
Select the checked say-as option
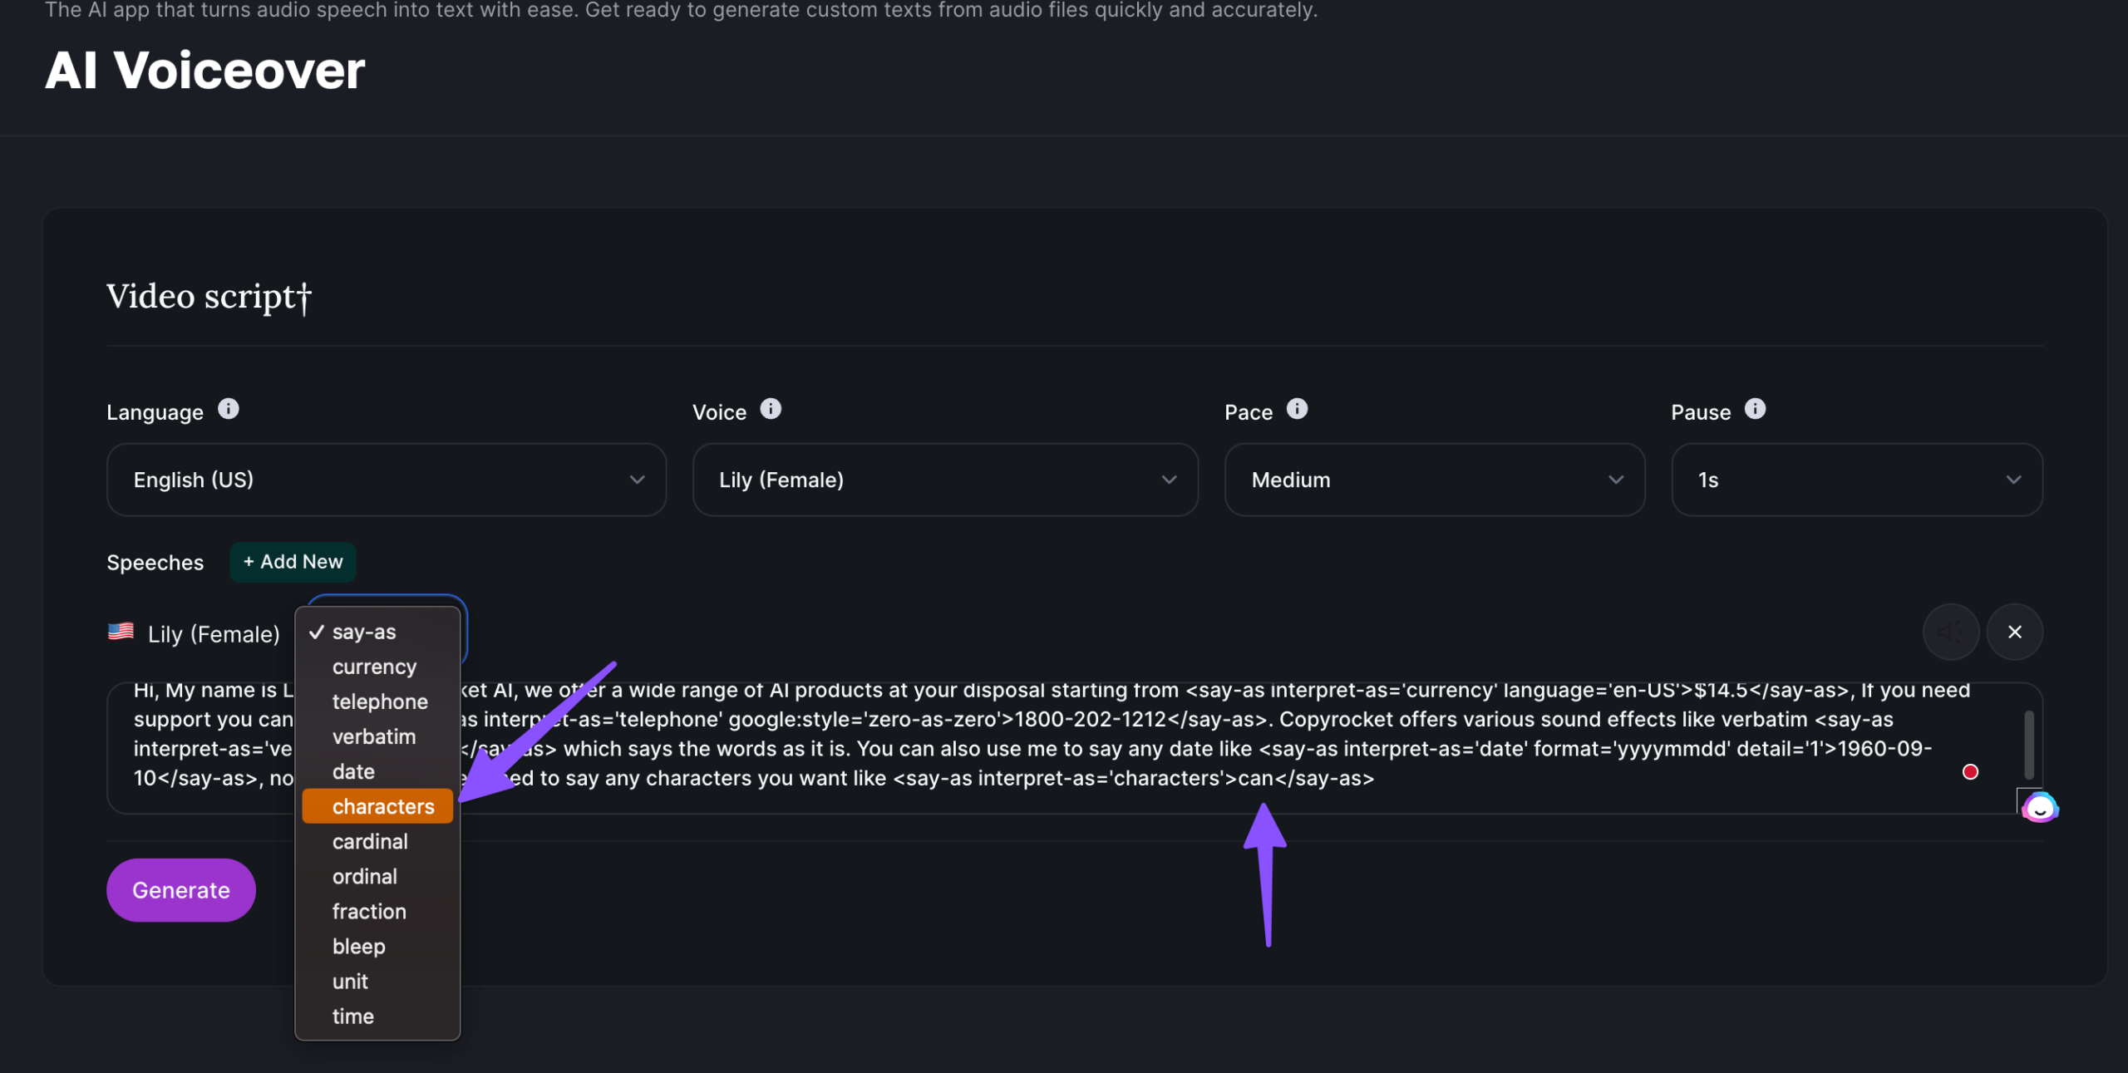(364, 632)
